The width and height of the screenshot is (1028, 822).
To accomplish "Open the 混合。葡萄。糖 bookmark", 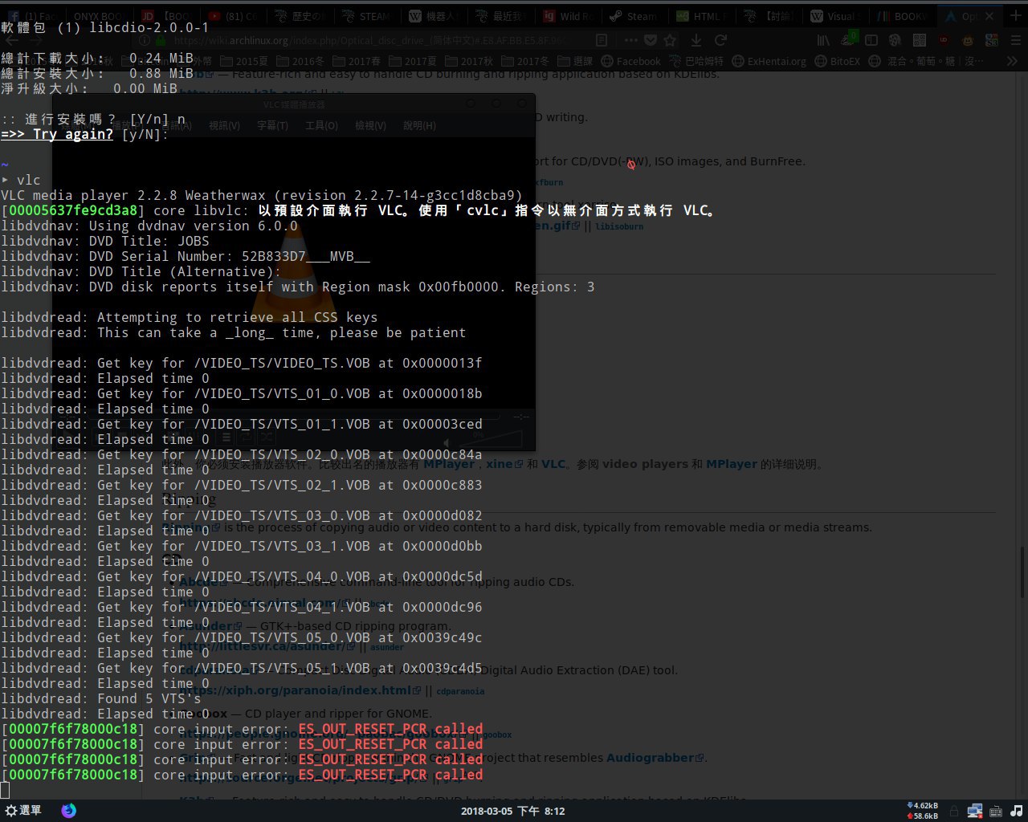I will (926, 61).
